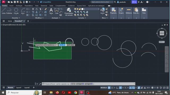Toggle polar tracking in status bar
170x95 pixels.
point(120,88)
